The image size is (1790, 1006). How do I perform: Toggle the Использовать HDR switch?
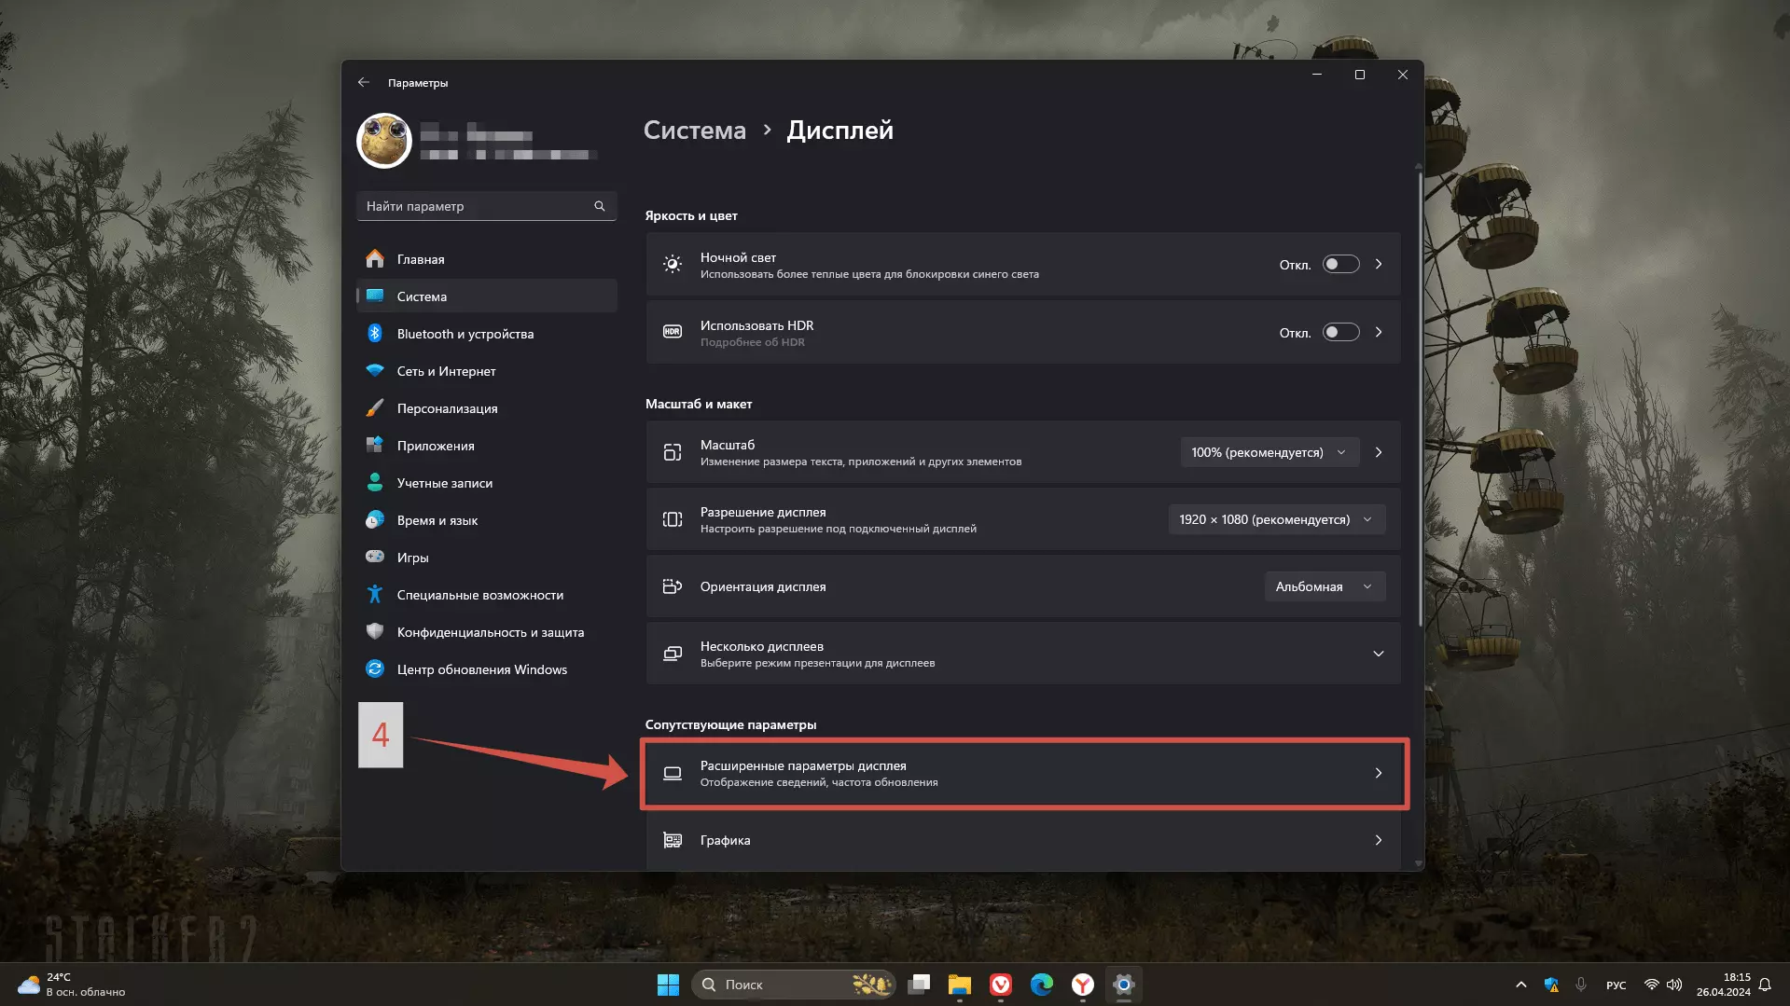coord(1340,333)
